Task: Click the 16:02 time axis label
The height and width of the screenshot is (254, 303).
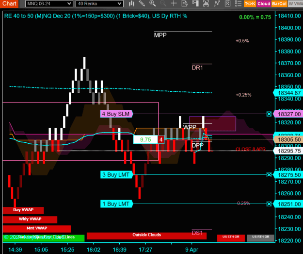Action: click(94, 250)
